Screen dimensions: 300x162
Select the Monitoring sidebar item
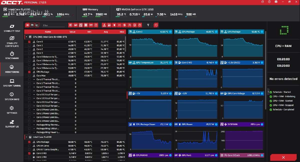(12, 69)
